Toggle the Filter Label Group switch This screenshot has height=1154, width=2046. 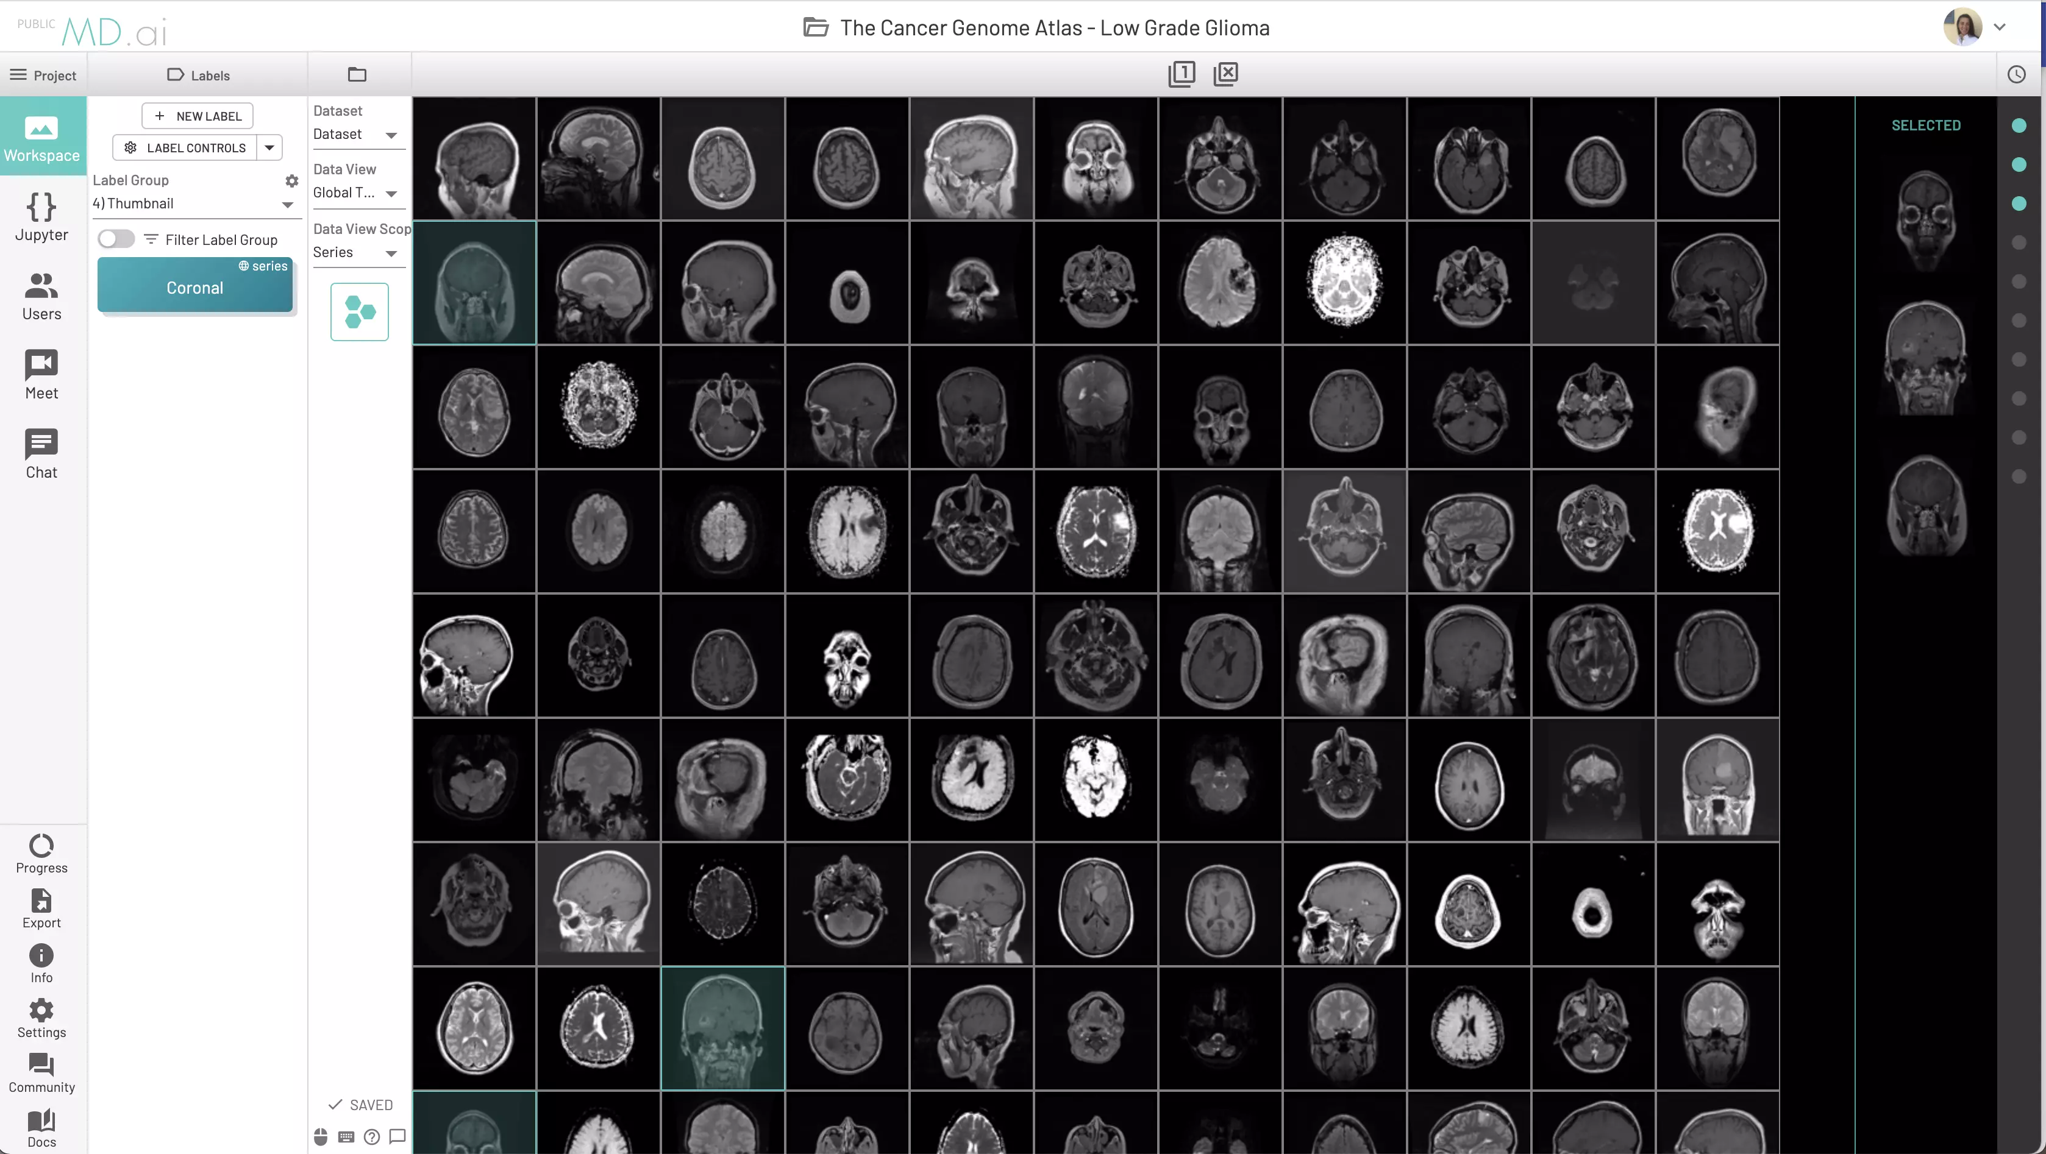click(x=116, y=239)
